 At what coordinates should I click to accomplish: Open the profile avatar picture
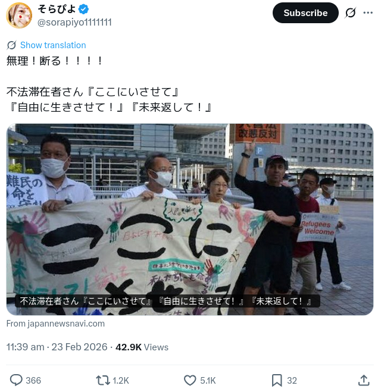19,15
